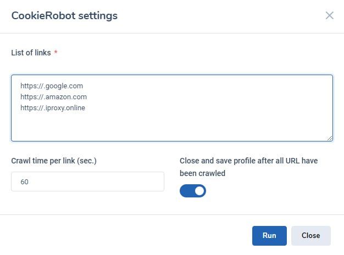Click the value 60 in crawl time
Image resolution: width=344 pixels, height=255 pixels.
[x=25, y=182]
